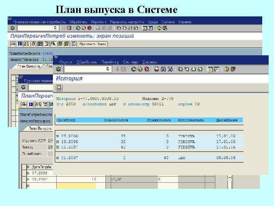Open command field dropdown in back main window
The width and height of the screenshot is (274, 206).
[x=56, y=28]
